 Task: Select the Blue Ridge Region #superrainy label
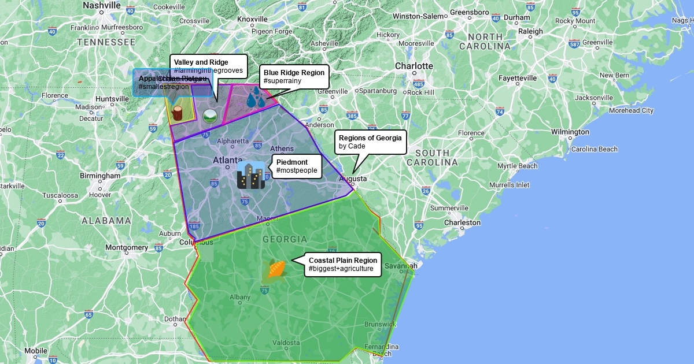tap(294, 77)
